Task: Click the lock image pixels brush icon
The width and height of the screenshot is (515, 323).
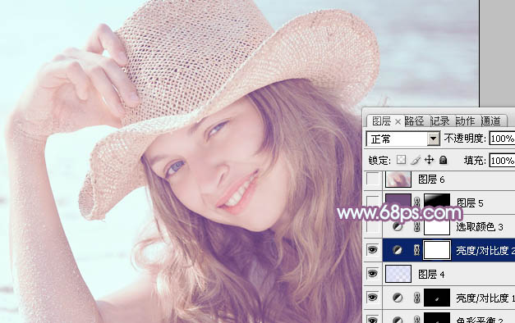Action: 415,160
